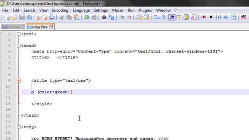This screenshot has width=249, height=140.
Task: Open the Language menu
Action: pos(81,10)
